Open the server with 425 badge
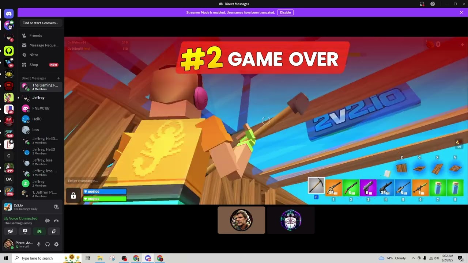Image resolution: width=468 pixels, height=263 pixels. [x=9, y=133]
